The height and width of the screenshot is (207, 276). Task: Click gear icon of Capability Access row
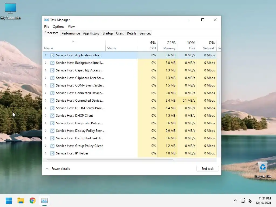coord(52,70)
